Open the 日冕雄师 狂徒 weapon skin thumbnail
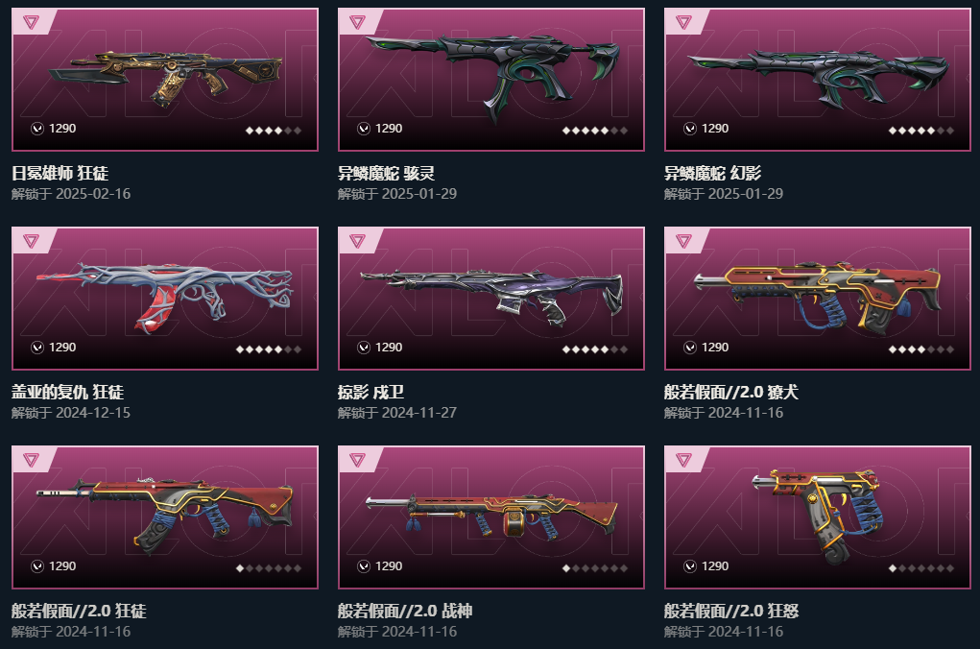The image size is (980, 649). pos(166,80)
